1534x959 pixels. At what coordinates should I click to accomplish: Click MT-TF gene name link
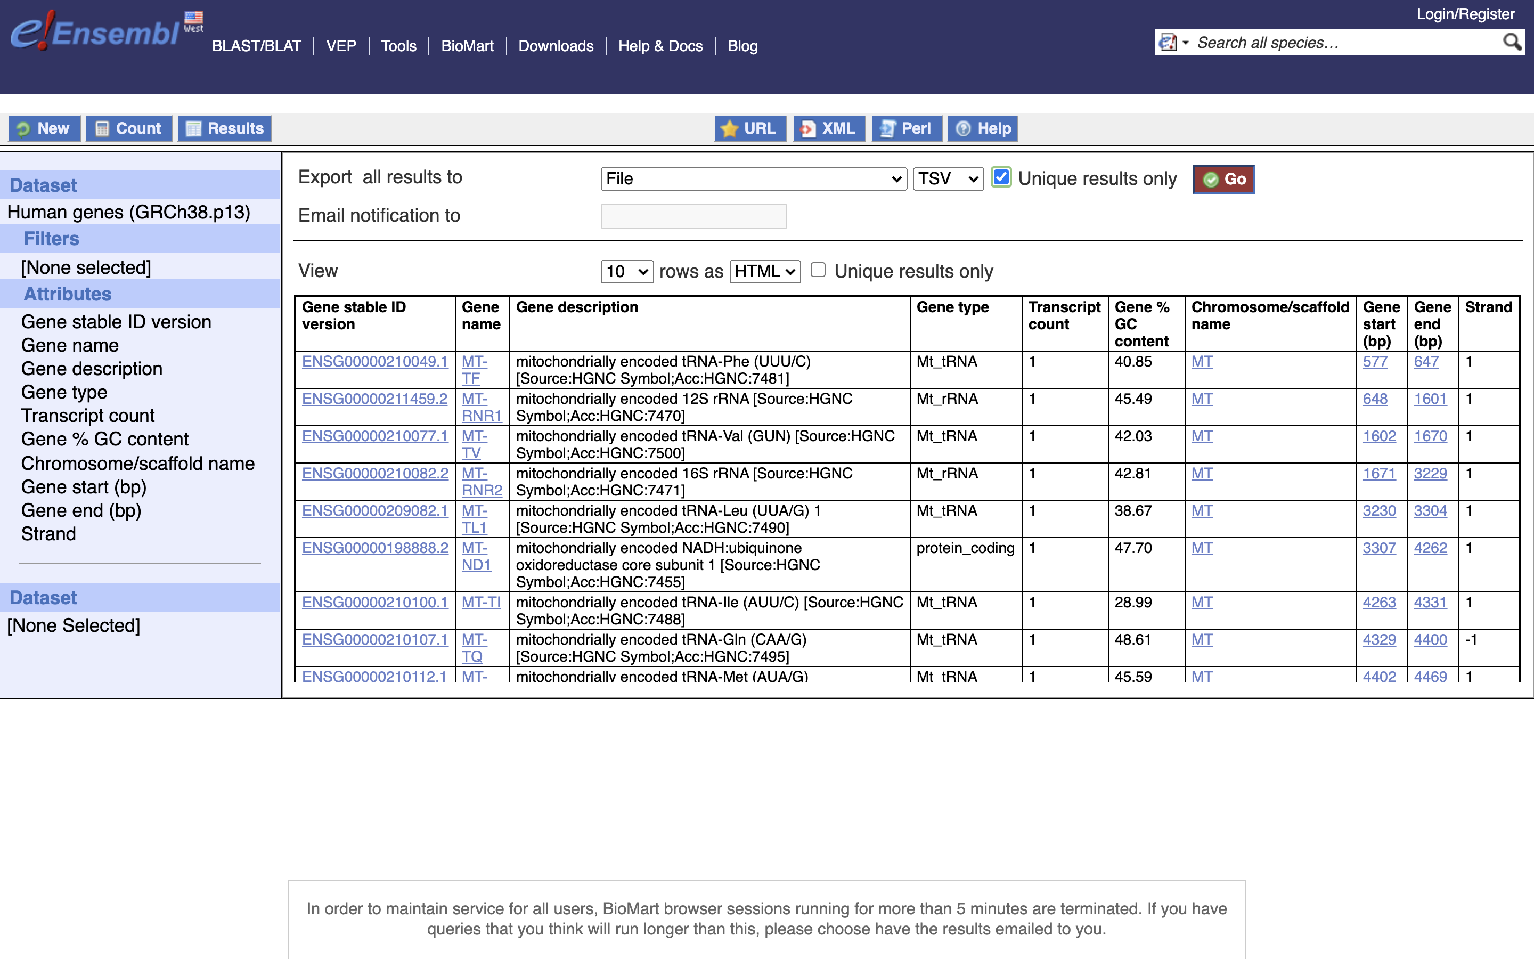click(474, 370)
